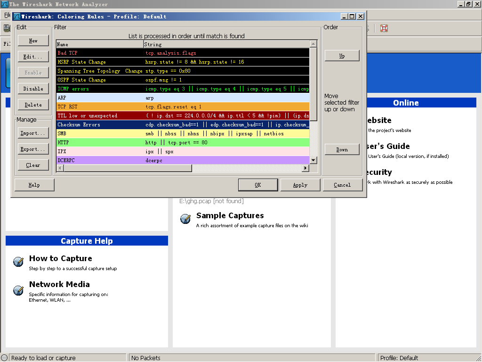Click recent file E:\ghg.pcap [not found]

[x=211, y=201]
